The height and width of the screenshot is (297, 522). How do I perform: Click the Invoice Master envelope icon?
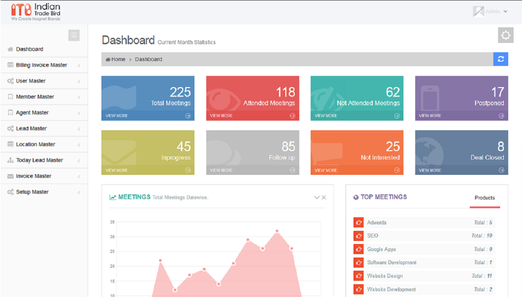pyautogui.click(x=10, y=176)
